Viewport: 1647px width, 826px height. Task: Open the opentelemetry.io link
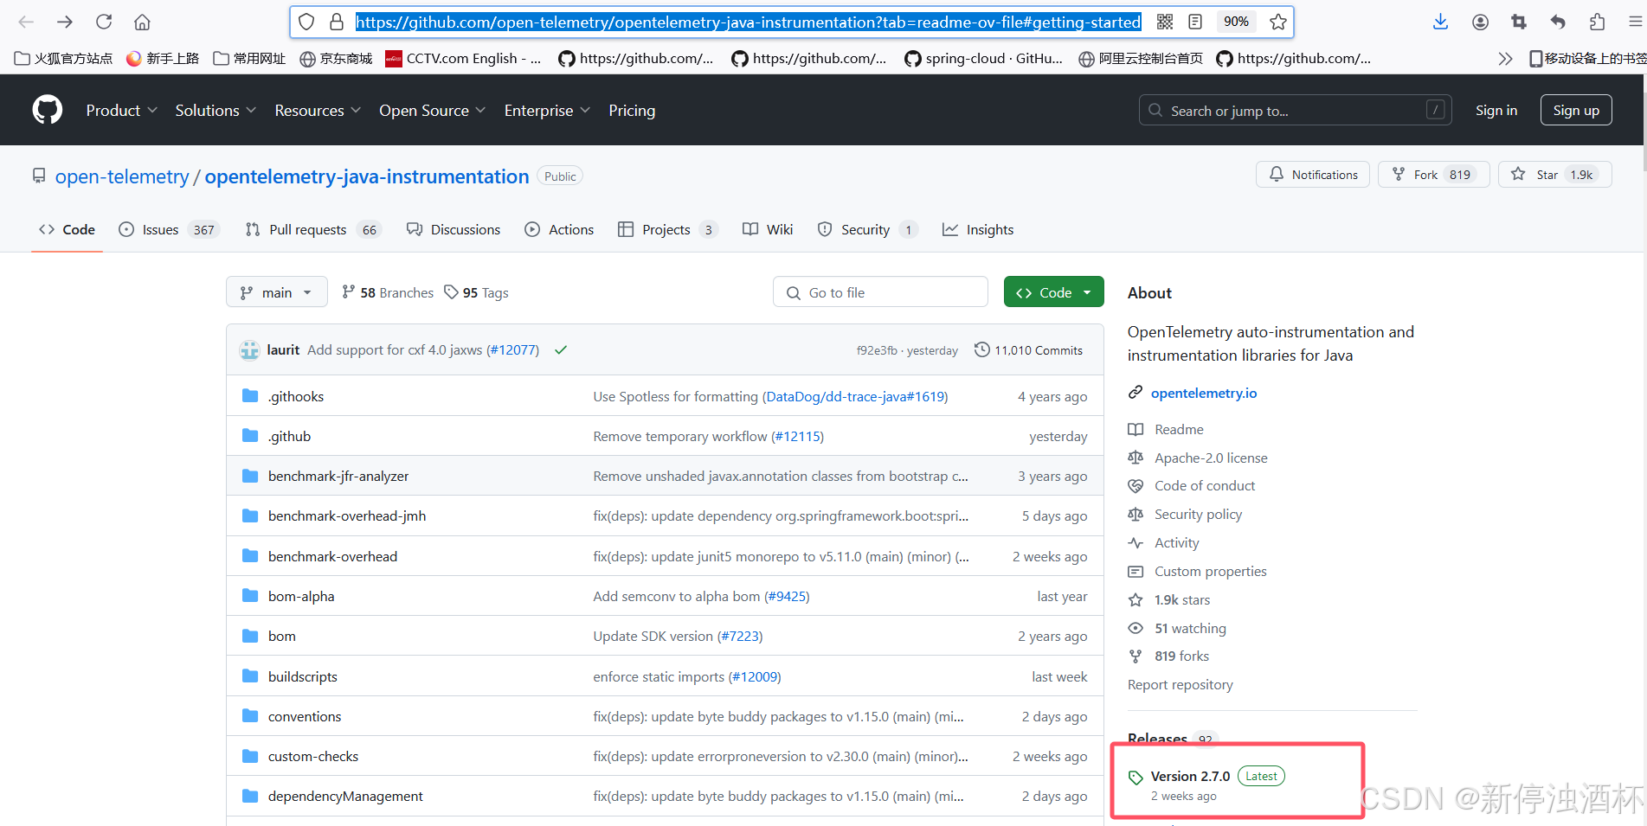point(1204,393)
